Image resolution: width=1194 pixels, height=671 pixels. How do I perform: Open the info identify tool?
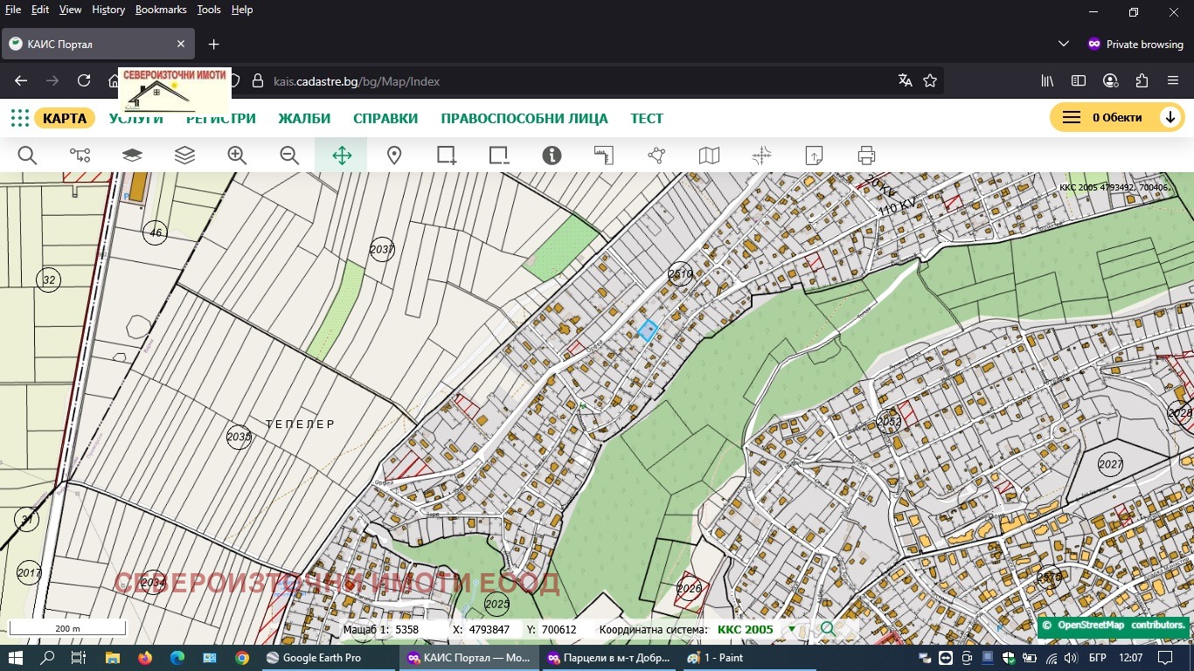point(552,156)
